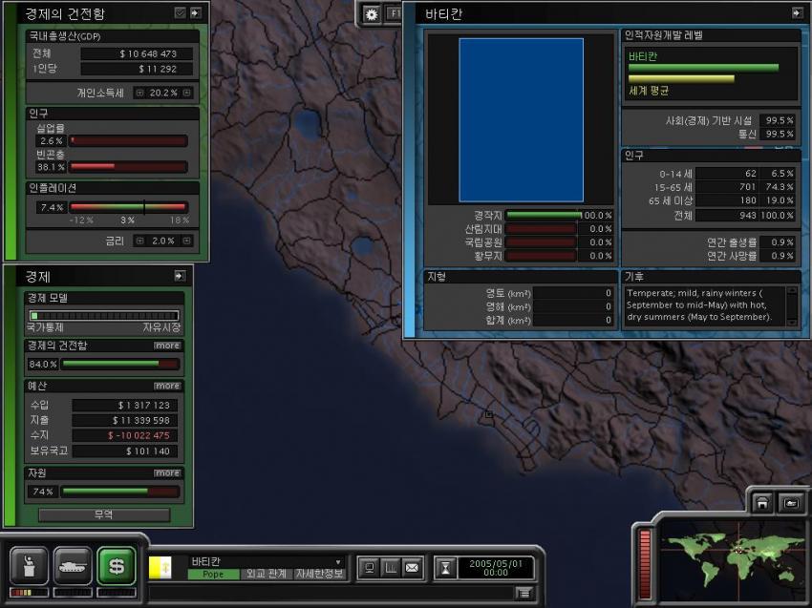Click the GDP 전체 value $ 10 648 473
This screenshot has width=812, height=608.
point(137,53)
